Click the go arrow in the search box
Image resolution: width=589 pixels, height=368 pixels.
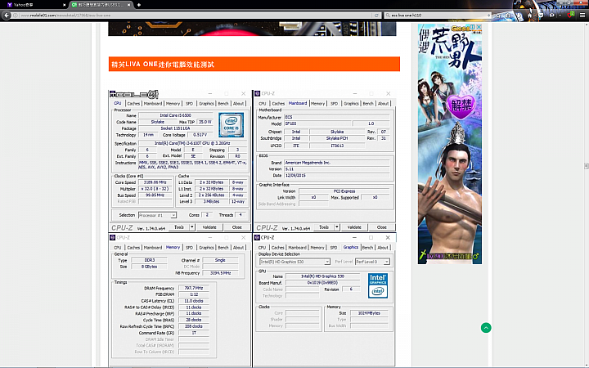(488, 16)
